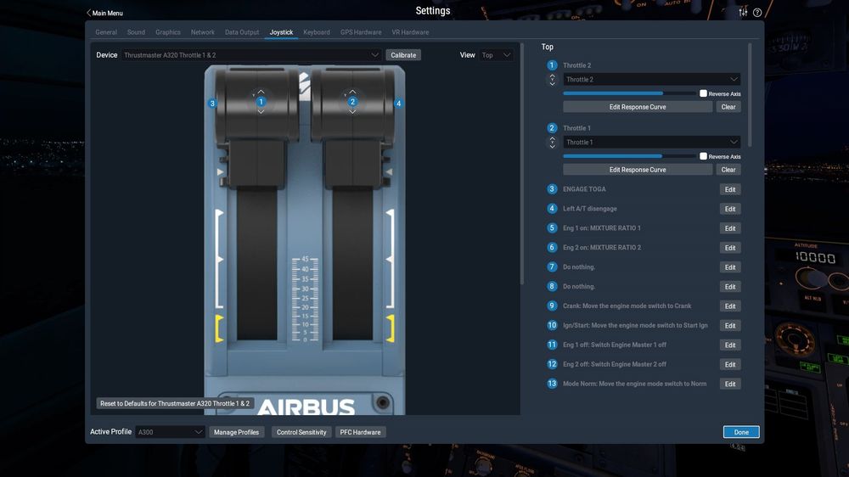849x477 pixels.
Task: Select badge 7 in the assignment list
Action: click(552, 267)
